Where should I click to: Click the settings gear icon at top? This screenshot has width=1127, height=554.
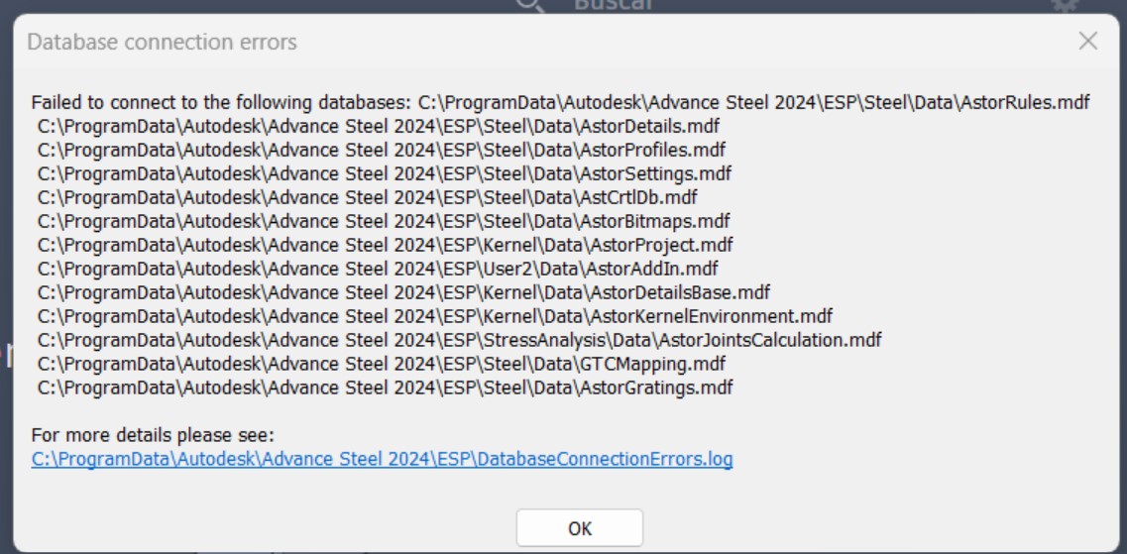(x=1064, y=6)
